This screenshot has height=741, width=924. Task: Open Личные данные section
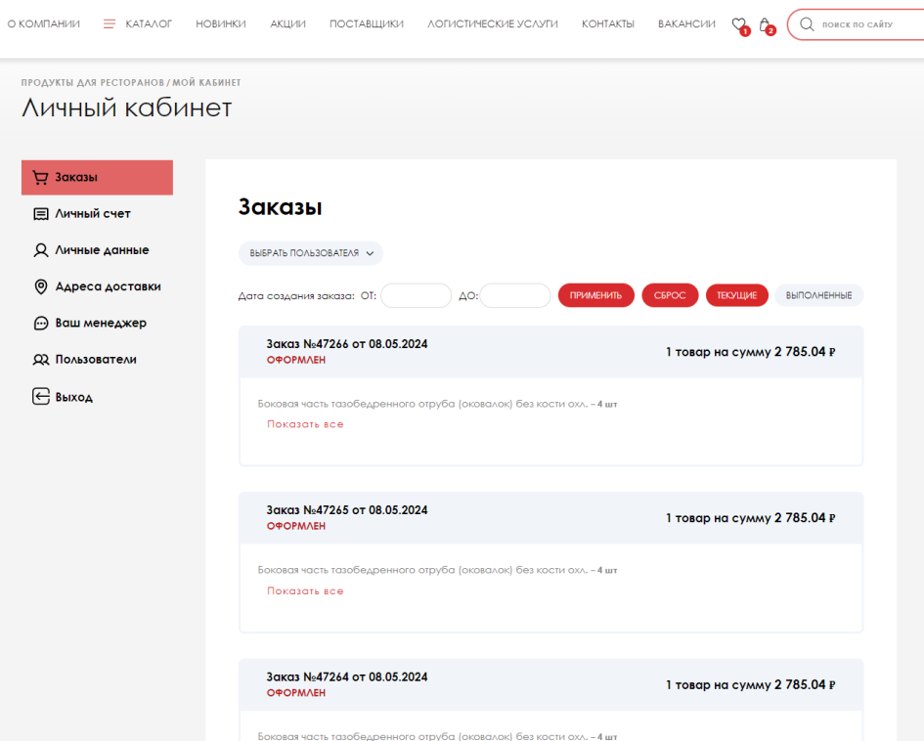102,250
